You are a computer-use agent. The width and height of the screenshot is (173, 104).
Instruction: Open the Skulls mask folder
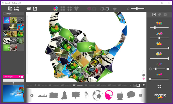[112, 85]
